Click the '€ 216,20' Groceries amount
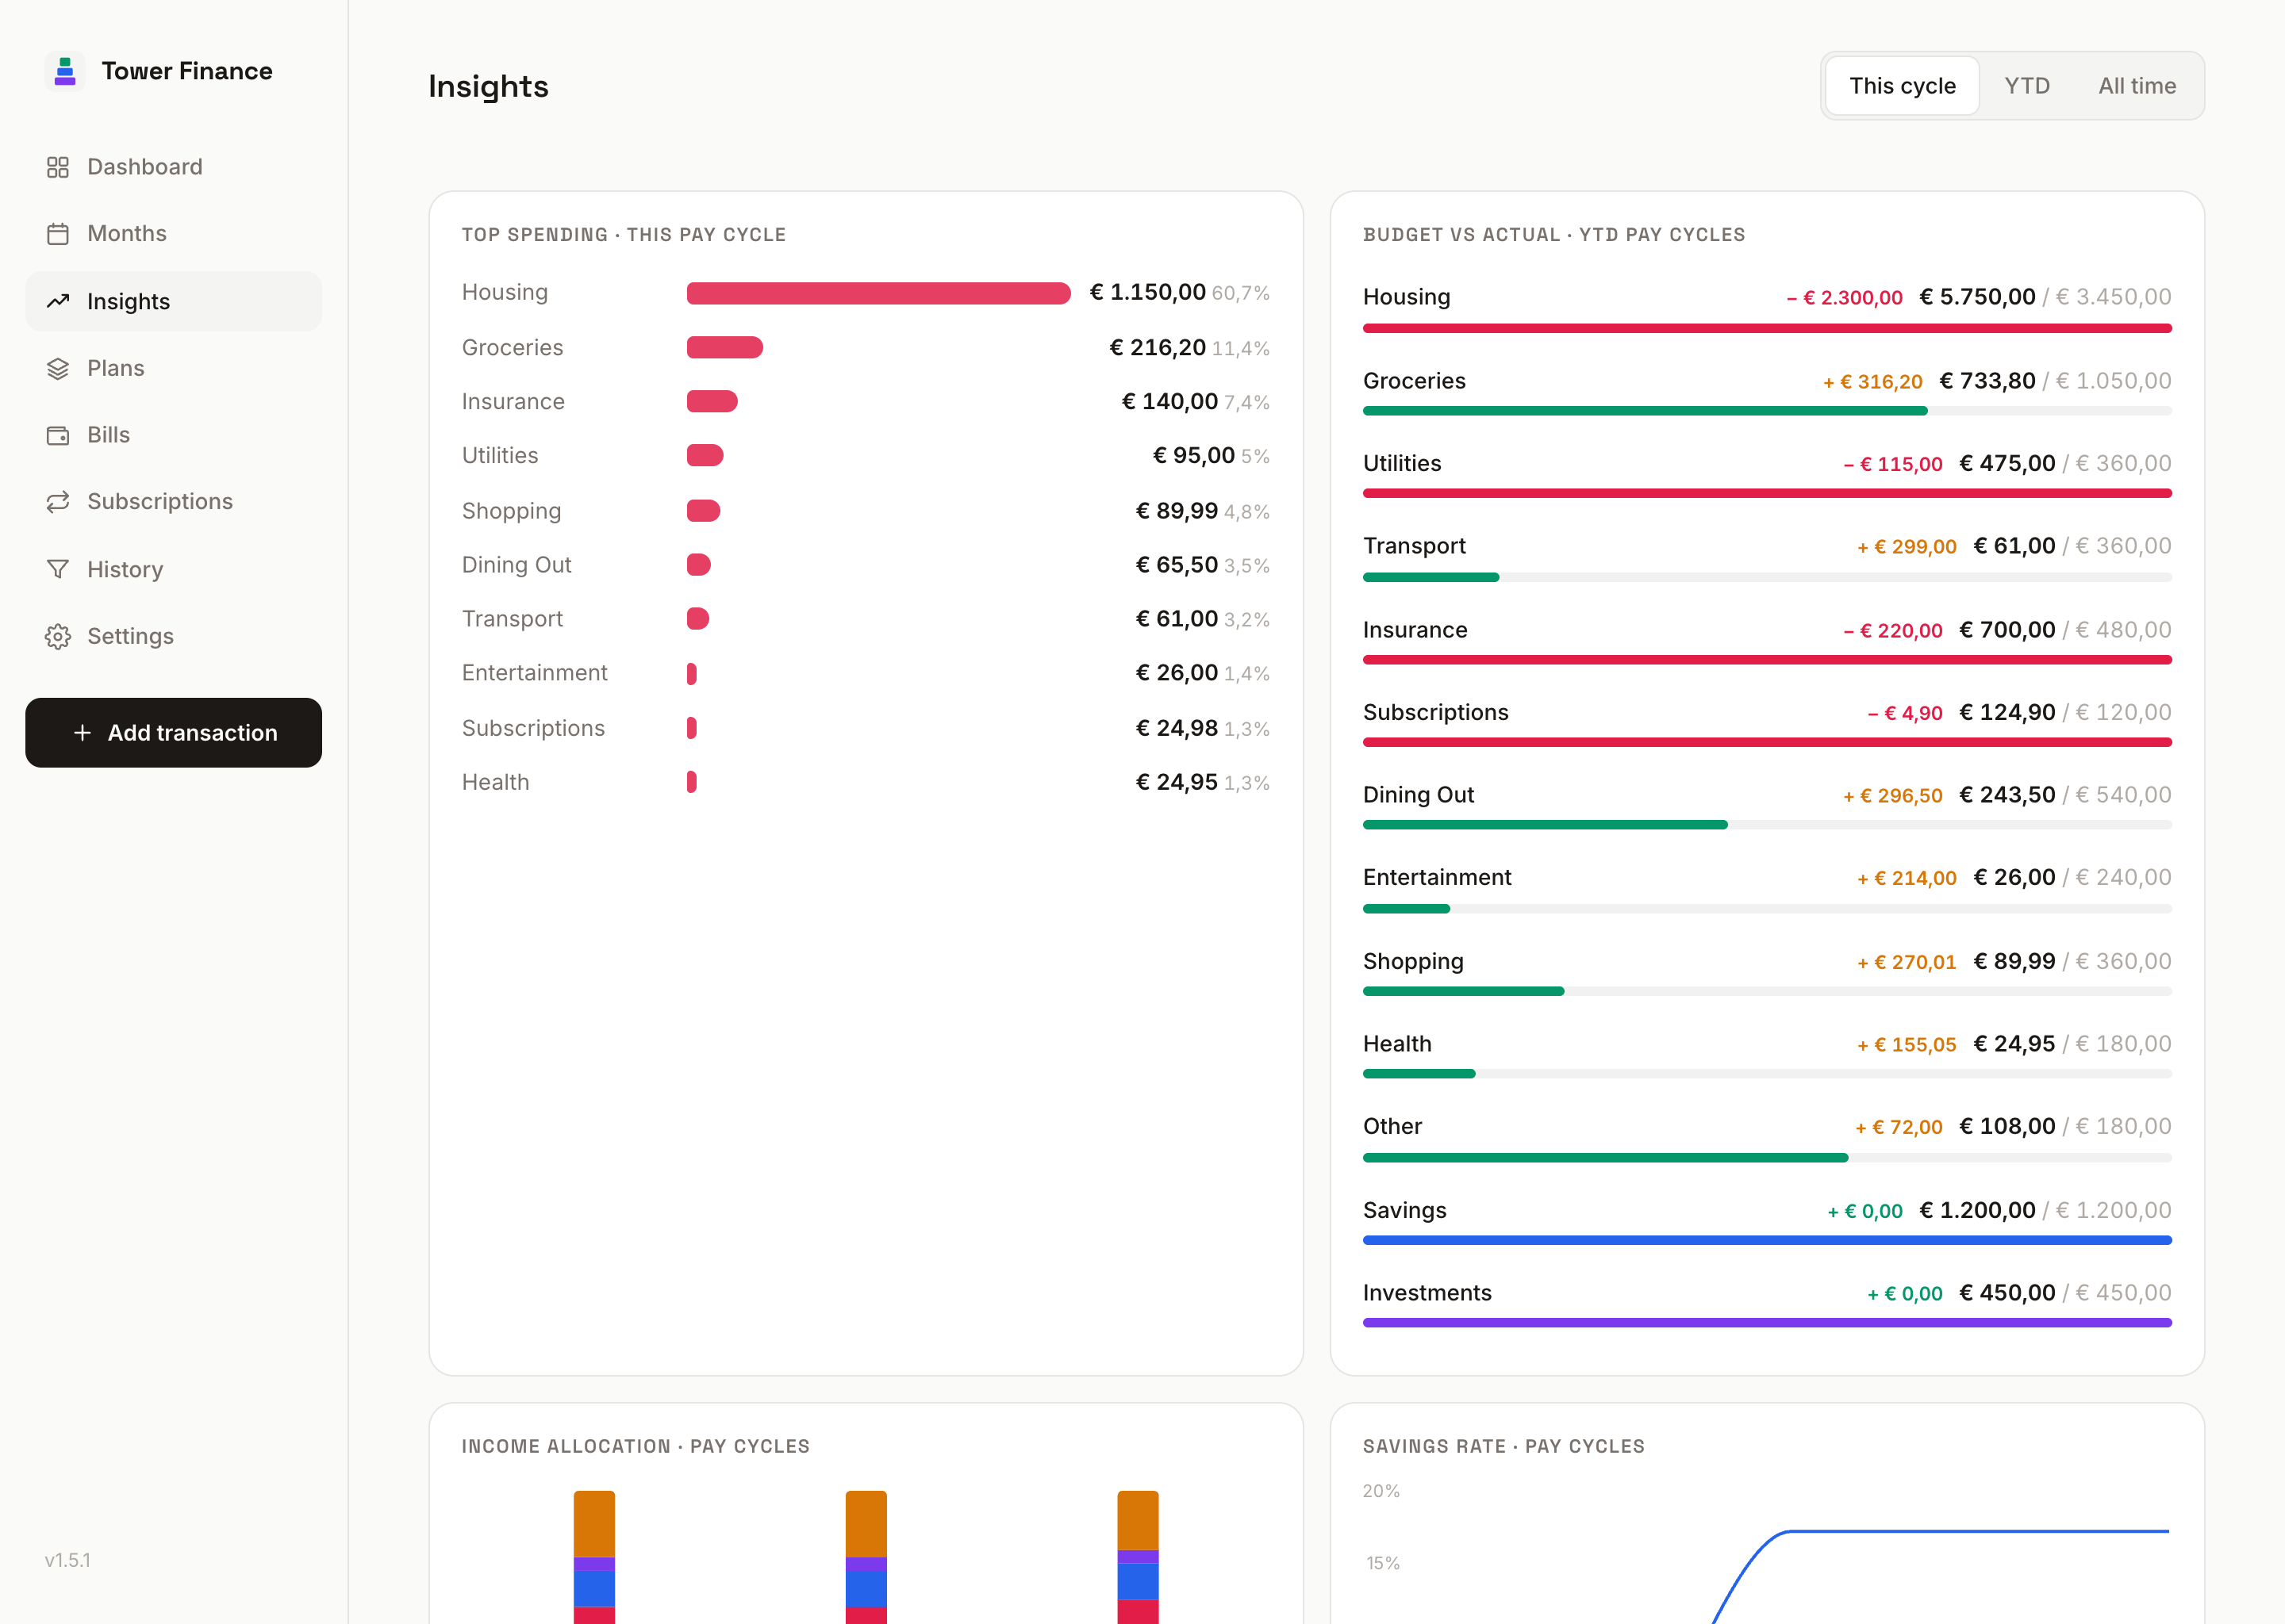 1157,348
